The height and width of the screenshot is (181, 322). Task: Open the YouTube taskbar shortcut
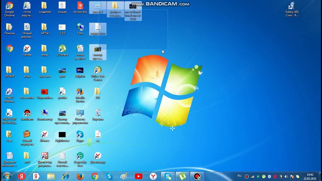tap(138, 176)
